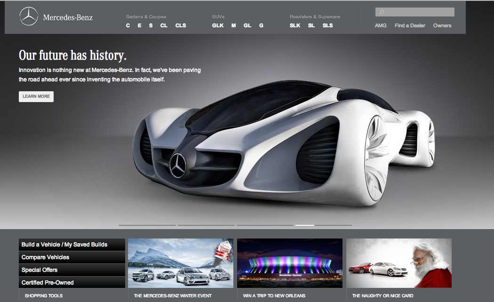Open the AMG link
The height and width of the screenshot is (302, 494).
point(381,25)
